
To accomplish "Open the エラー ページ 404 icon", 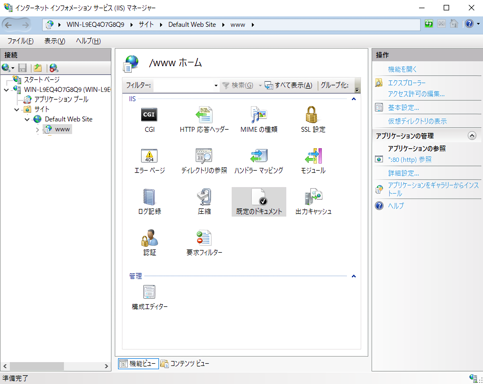I will pyautogui.click(x=149, y=156).
